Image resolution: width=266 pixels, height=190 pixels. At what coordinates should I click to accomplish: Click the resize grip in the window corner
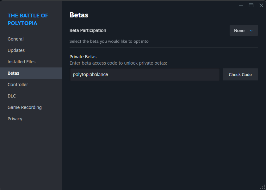(x=263, y=187)
